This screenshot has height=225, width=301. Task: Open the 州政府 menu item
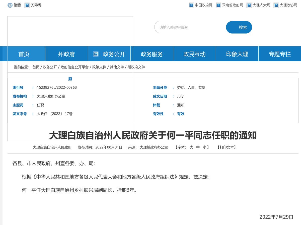point(66,54)
